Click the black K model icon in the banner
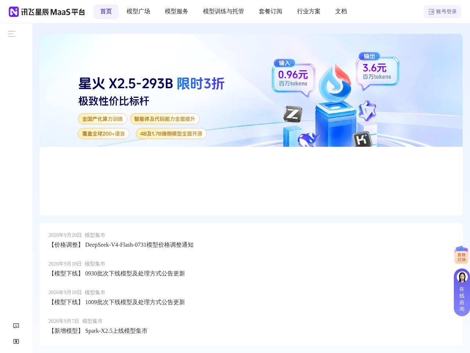 tap(362, 139)
